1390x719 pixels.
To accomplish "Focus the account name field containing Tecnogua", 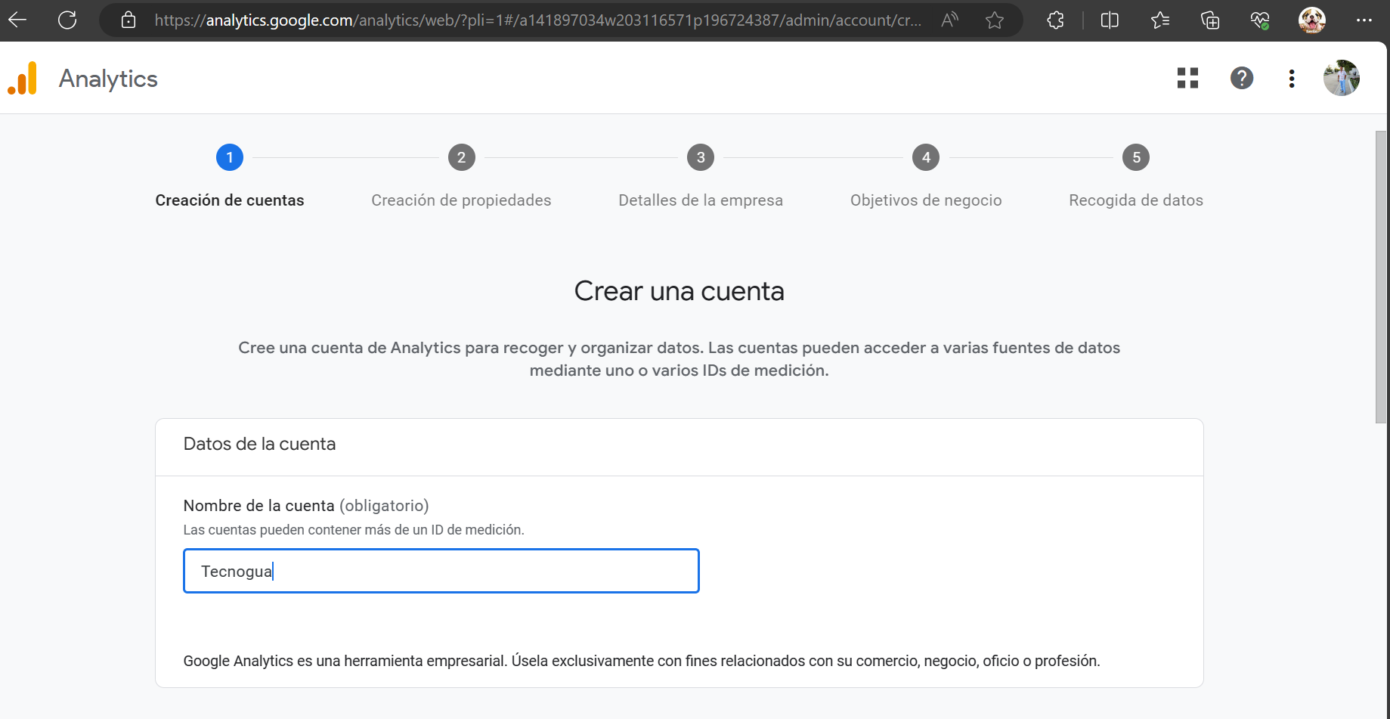I will (441, 571).
